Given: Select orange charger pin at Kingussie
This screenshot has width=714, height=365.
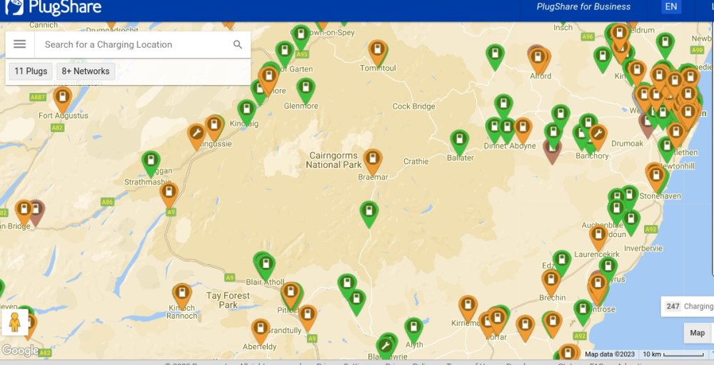Looking at the screenshot, I should (213, 126).
